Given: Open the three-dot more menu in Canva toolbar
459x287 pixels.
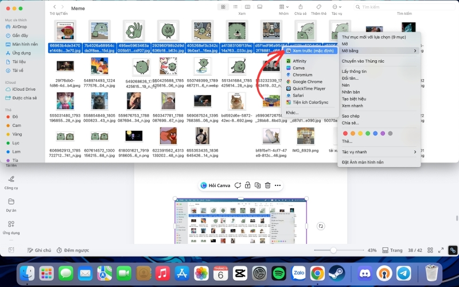Looking at the screenshot, I should (278, 185).
